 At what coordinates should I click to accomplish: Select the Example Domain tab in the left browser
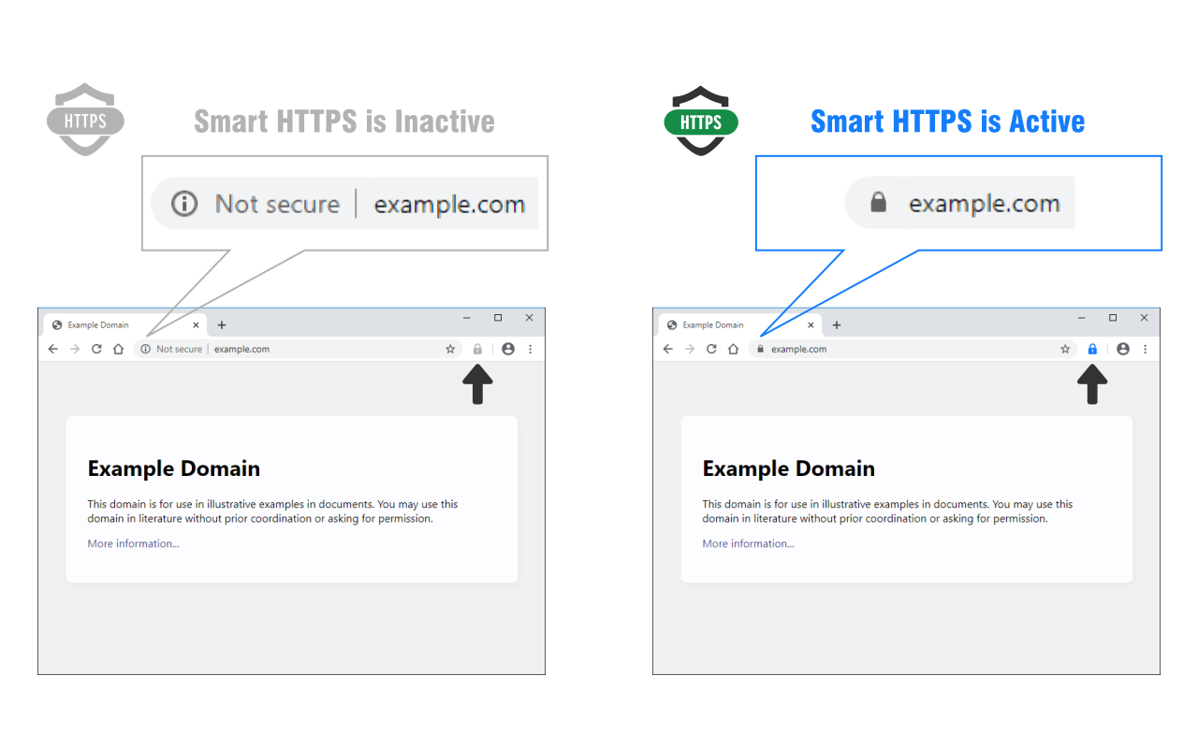tap(101, 324)
